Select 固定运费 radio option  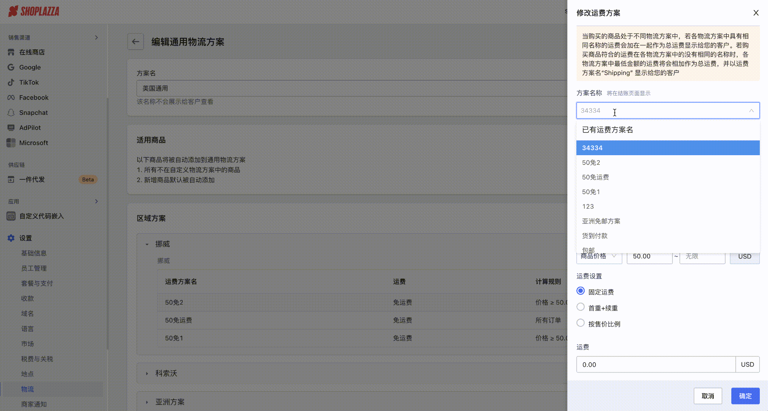[x=581, y=291]
